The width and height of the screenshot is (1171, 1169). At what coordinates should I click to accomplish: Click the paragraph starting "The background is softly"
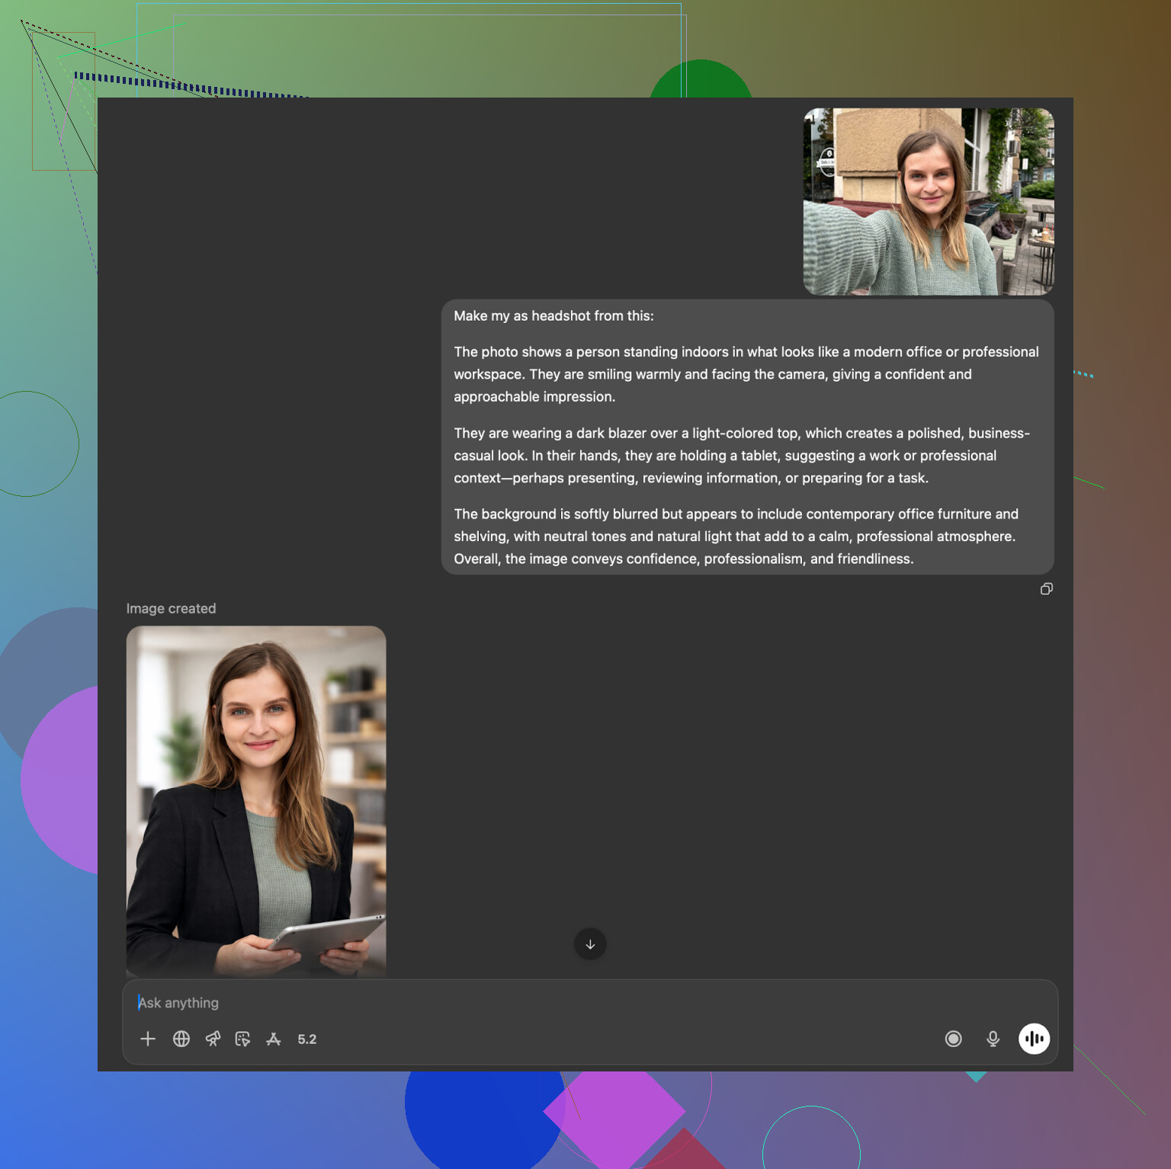point(736,536)
